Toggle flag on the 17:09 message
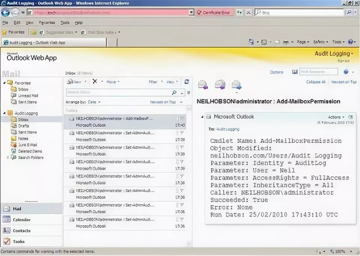360x256 pixels. 182,161
